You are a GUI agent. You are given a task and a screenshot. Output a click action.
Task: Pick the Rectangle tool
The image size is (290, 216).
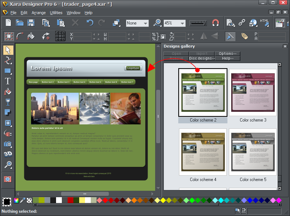(x=8, y=71)
